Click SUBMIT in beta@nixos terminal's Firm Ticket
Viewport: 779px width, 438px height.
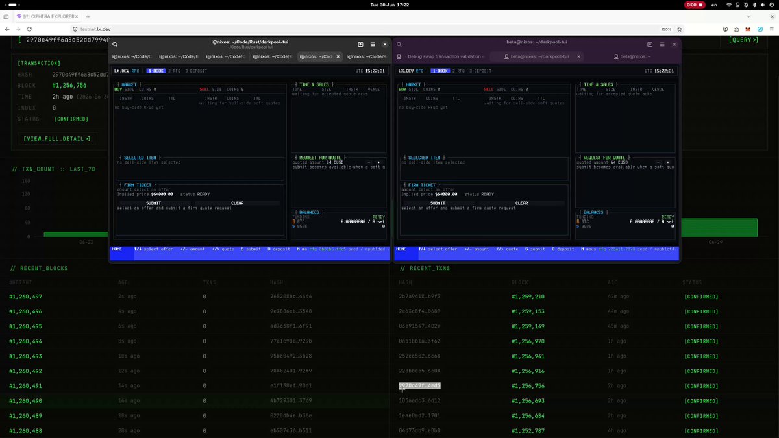(438, 203)
